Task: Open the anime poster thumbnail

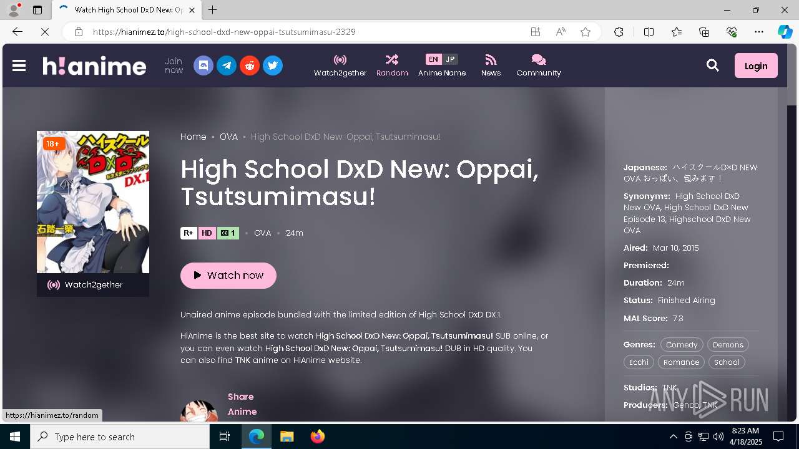Action: [x=93, y=202]
